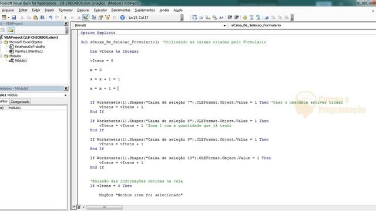Viewport: 376px width, 211px height.
Task: Close the Properties Módulo1 panel
Action: (66, 89)
